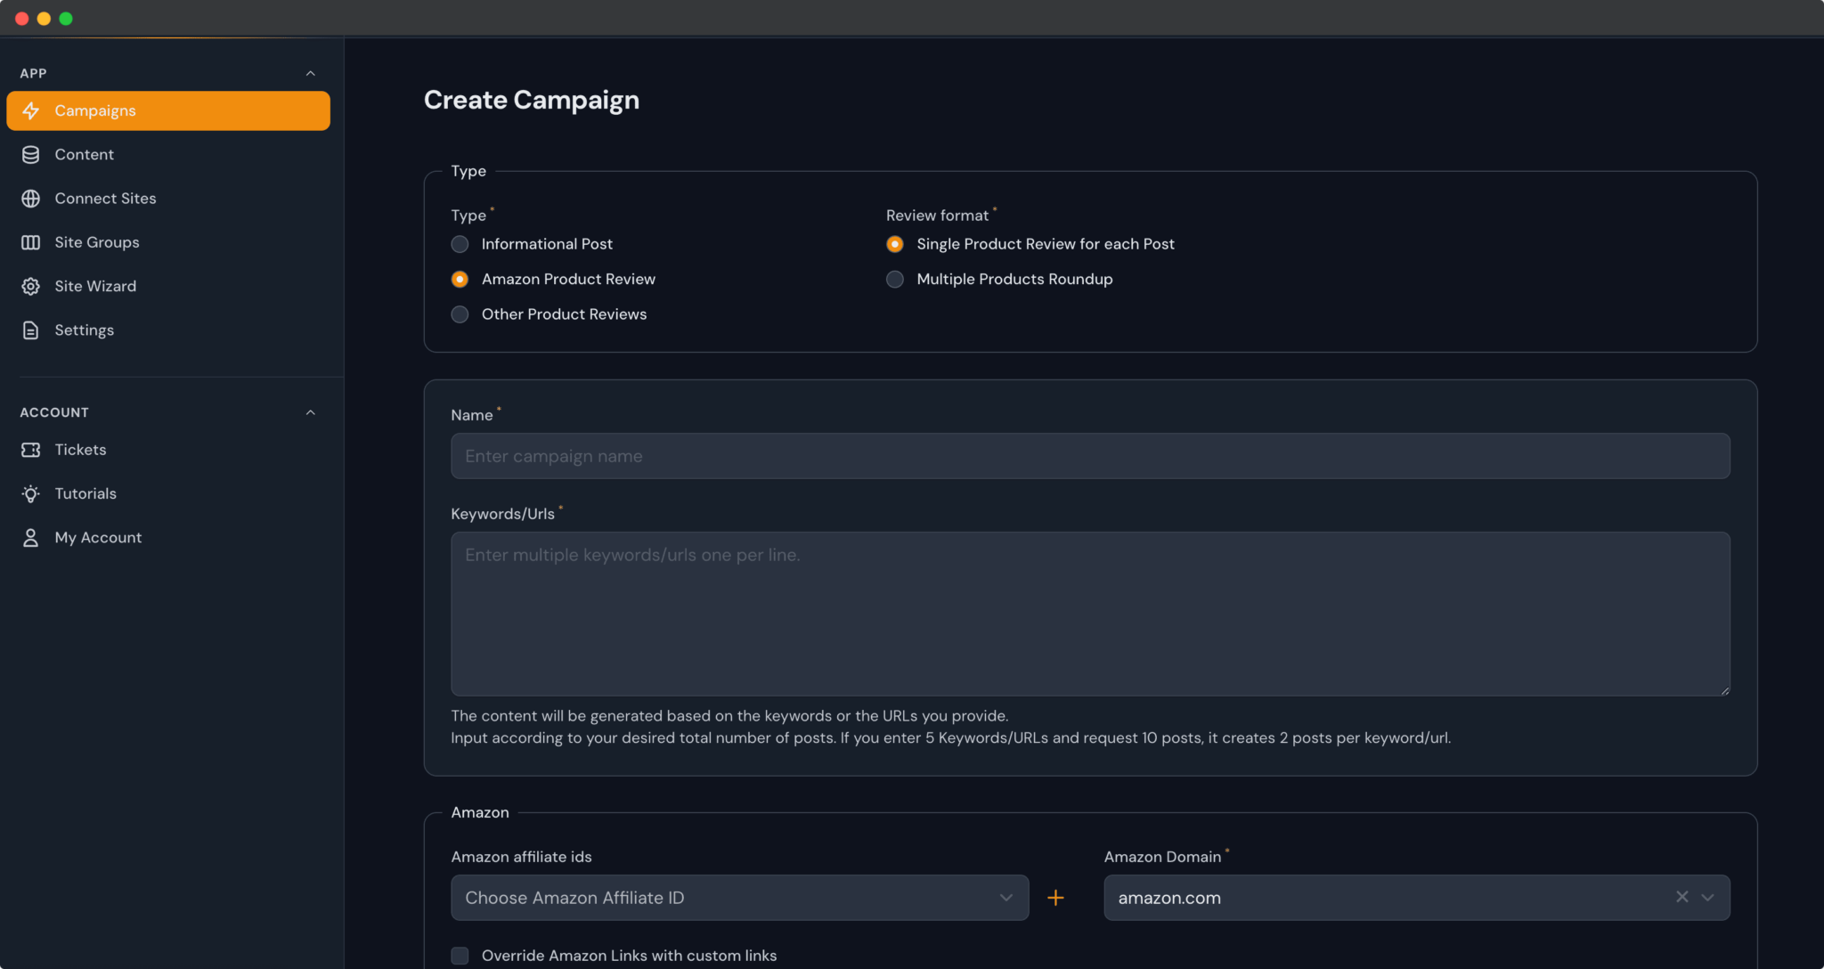This screenshot has height=969, width=1824.
Task: Click the Content database icon
Action: [31, 155]
